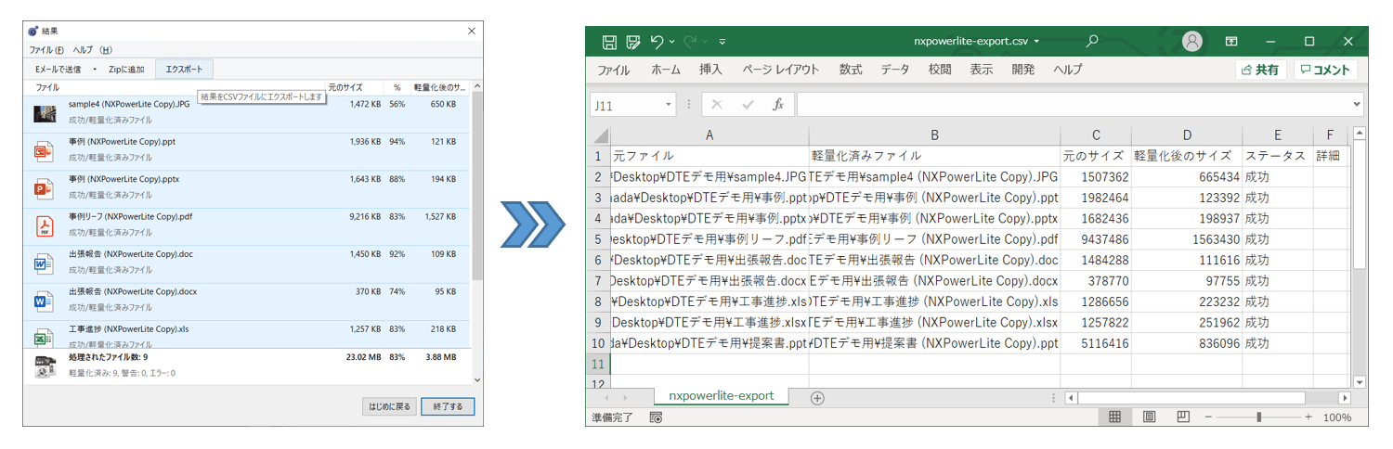Open the ページ レイアウト ribbon tab

click(781, 70)
